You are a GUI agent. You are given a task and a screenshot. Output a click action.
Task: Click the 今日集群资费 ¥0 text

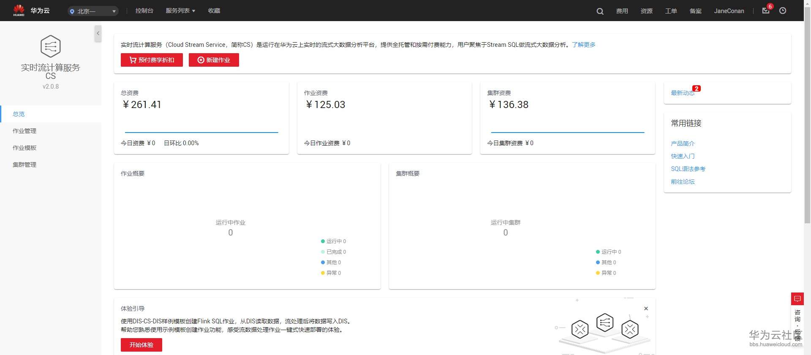tap(510, 143)
